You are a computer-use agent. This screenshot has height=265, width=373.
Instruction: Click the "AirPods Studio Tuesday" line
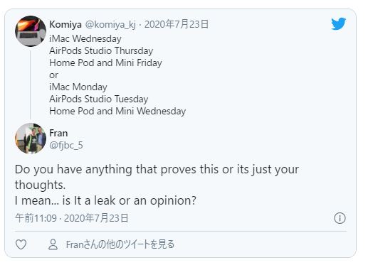99,99
